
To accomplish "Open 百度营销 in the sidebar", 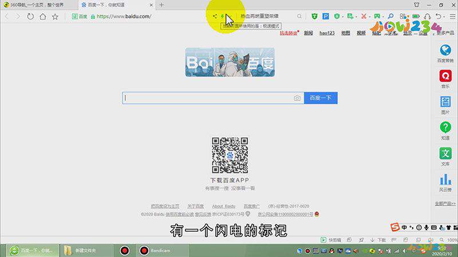I will click(x=445, y=54).
